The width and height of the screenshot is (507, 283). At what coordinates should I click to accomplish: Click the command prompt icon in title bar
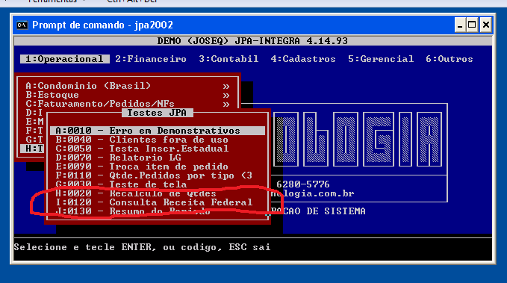point(22,25)
